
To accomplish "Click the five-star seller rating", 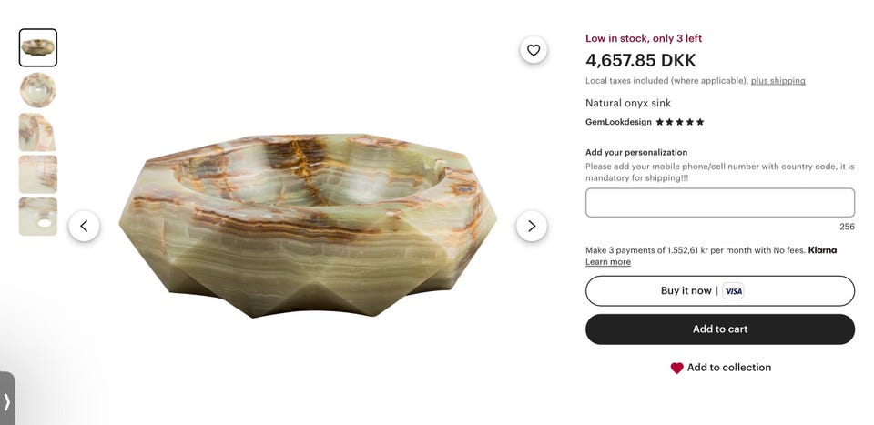I will point(680,122).
